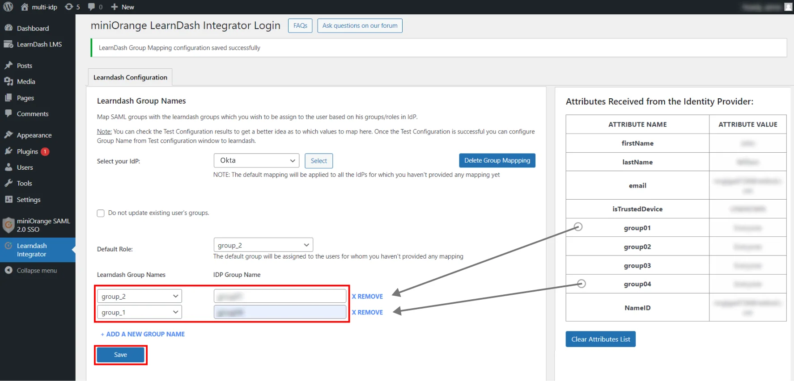This screenshot has width=794, height=381.
Task: Open Appearance menu item
Action: 34,135
